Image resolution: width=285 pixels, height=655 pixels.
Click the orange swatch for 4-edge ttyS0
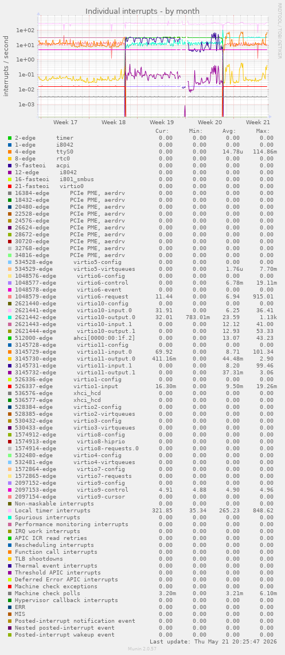click(10, 152)
